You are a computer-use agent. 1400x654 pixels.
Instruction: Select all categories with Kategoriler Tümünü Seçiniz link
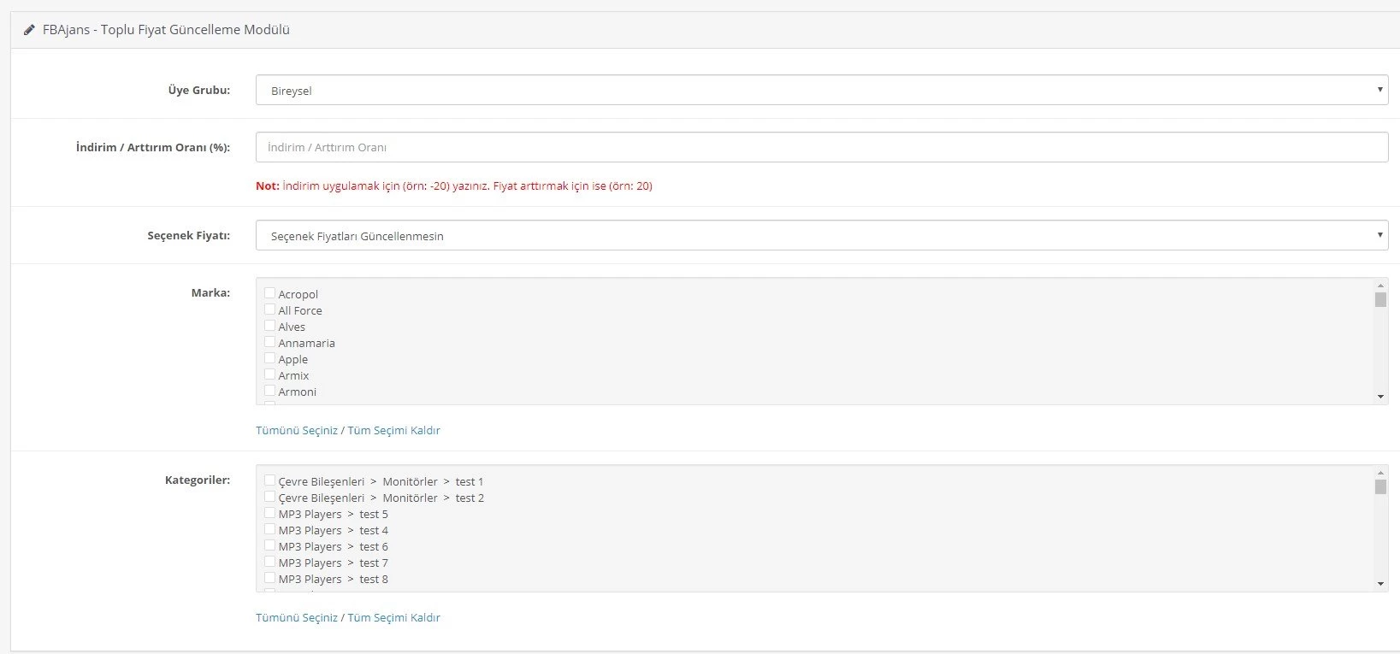(x=297, y=617)
